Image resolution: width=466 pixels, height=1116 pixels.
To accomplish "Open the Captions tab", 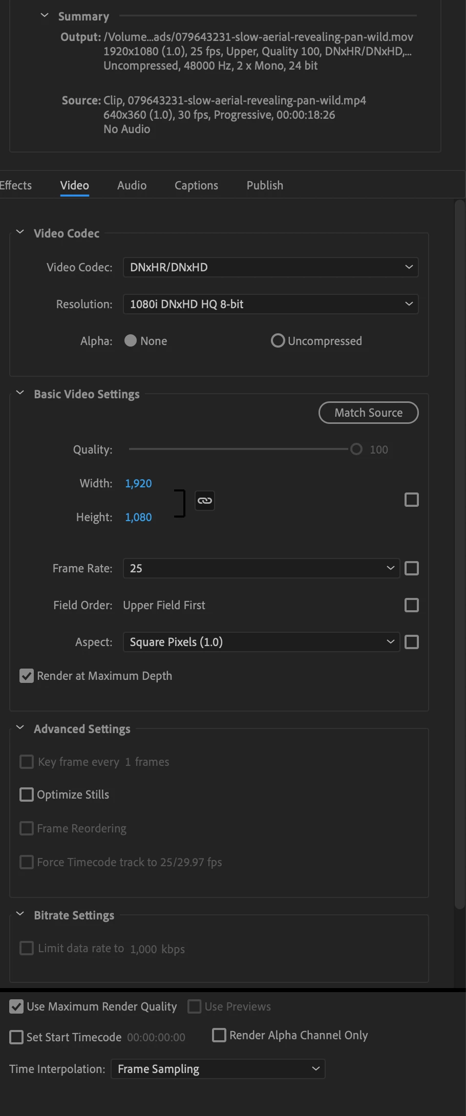I will [196, 185].
